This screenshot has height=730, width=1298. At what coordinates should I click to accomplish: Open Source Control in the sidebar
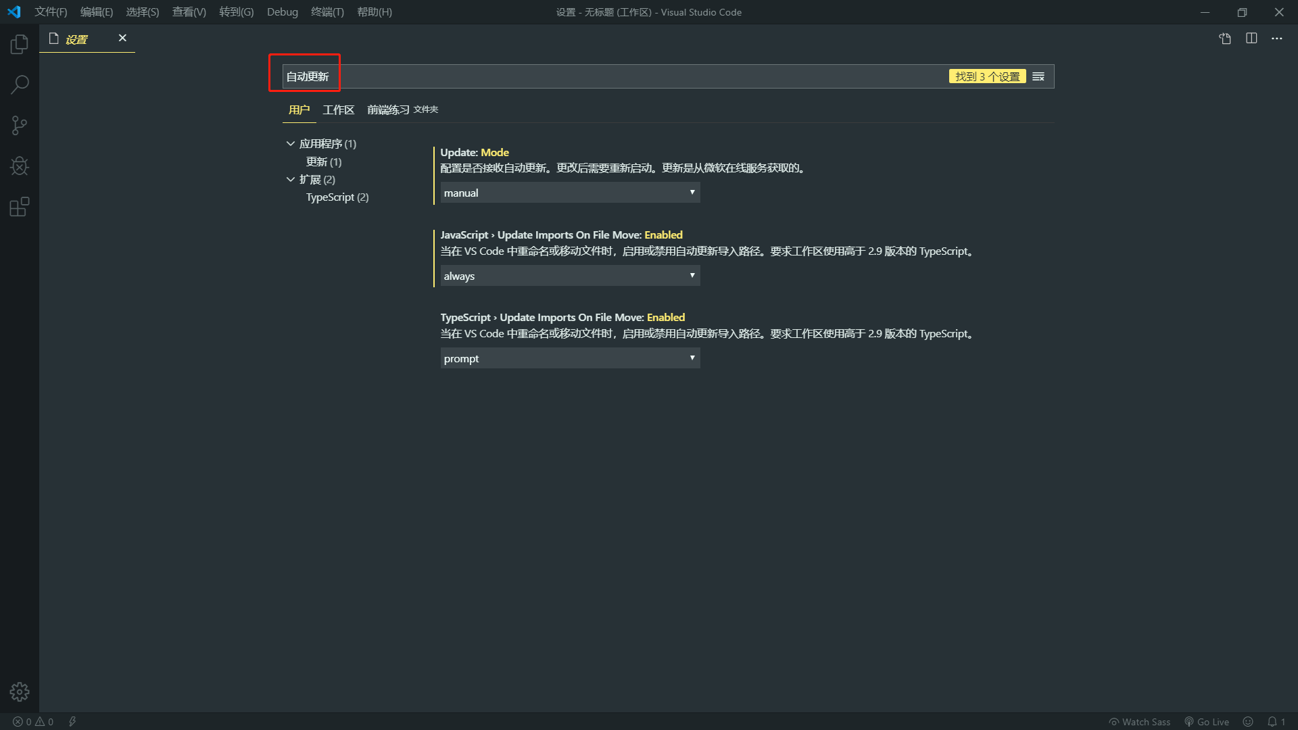[x=20, y=125]
